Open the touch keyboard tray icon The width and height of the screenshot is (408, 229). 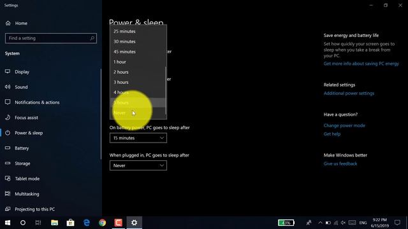pyautogui.click(x=352, y=223)
